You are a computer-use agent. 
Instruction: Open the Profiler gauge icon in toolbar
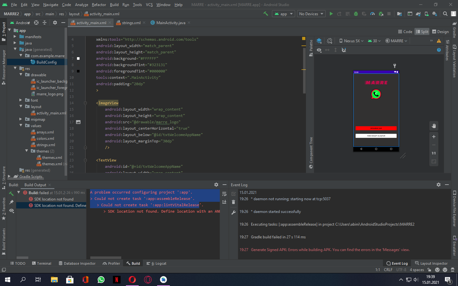(372, 14)
